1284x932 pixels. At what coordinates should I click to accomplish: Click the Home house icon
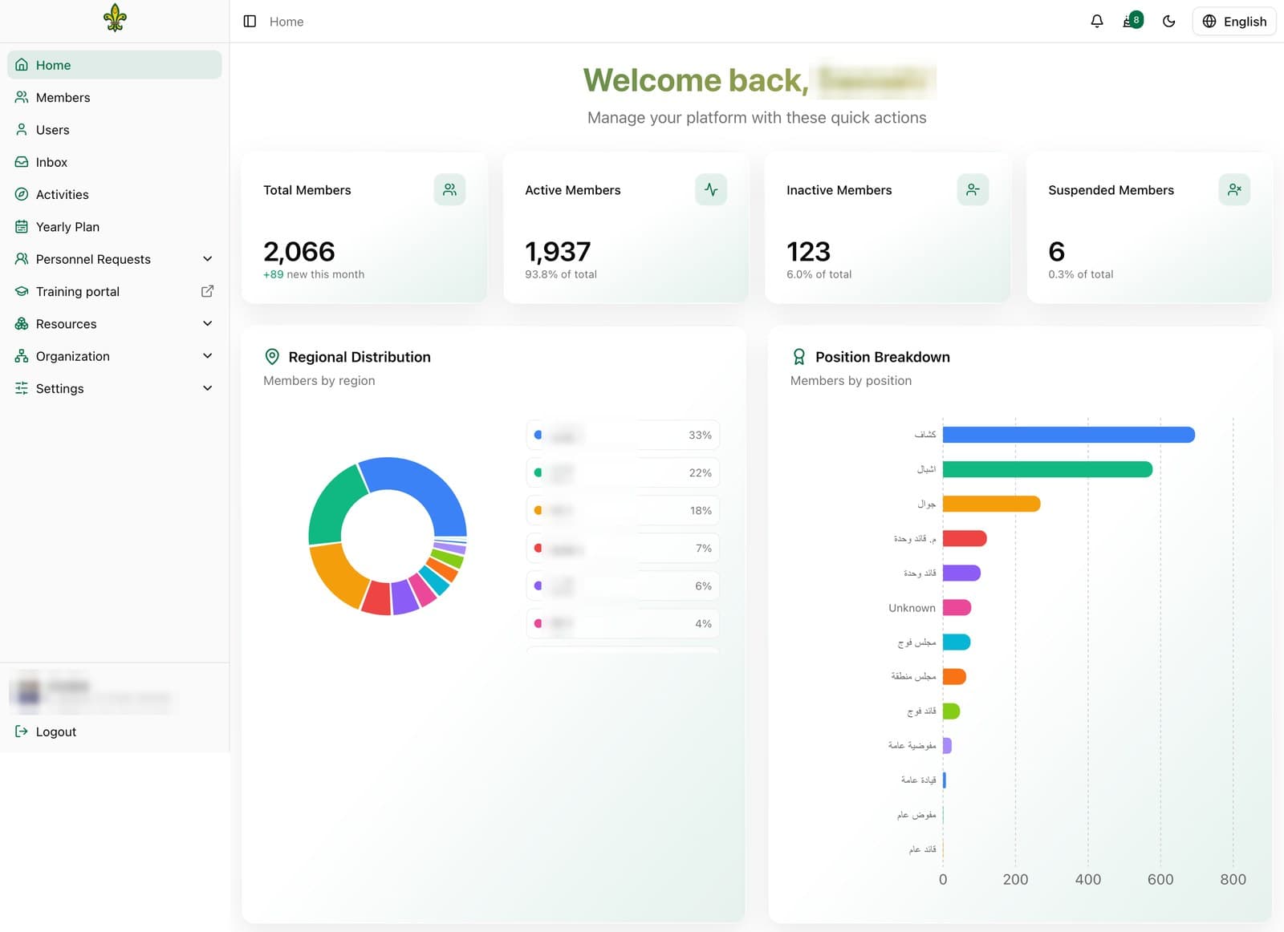click(x=22, y=65)
